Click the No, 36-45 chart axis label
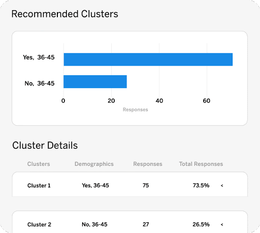Image resolution: width=260 pixels, height=233 pixels. tap(40, 83)
